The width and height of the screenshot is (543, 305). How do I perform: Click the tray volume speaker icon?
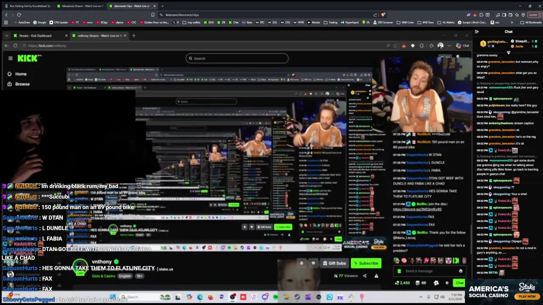click(x=442, y=297)
